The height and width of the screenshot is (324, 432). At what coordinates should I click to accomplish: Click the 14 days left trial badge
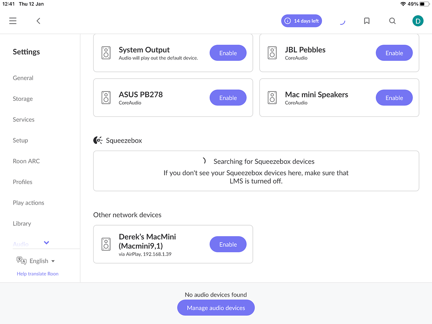point(302,21)
